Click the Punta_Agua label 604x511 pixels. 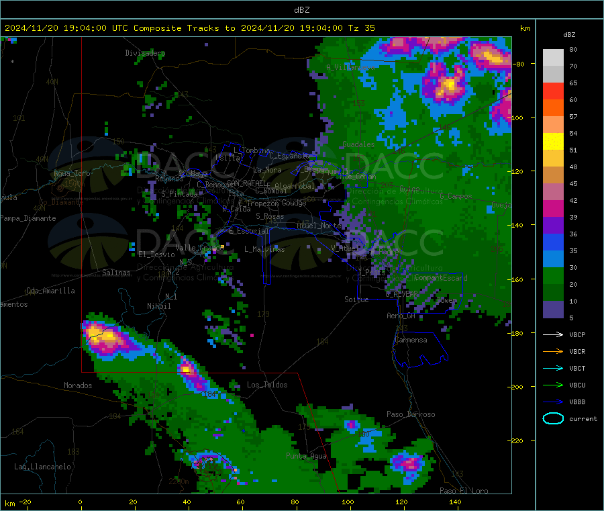click(306, 456)
